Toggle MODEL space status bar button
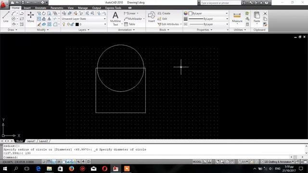308x173 pixels. click(x=197, y=162)
